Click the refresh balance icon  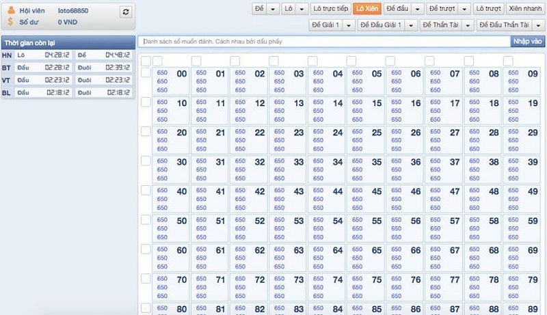tap(126, 12)
